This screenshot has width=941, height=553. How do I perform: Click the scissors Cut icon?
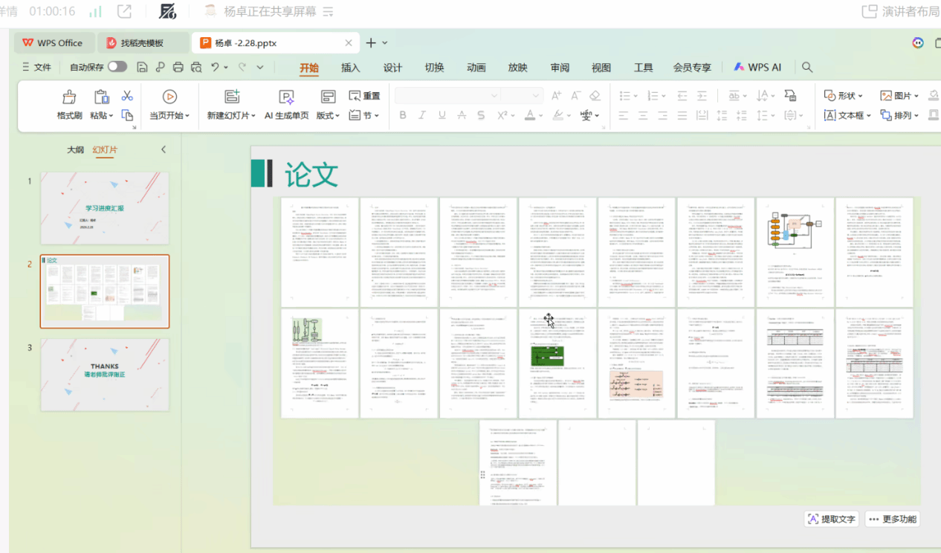(127, 96)
